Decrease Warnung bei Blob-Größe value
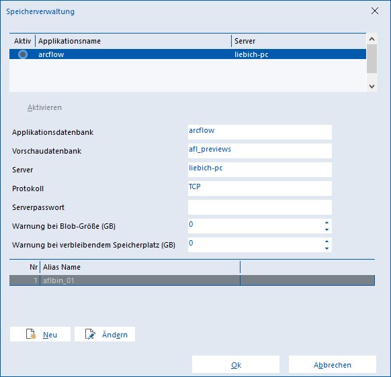Viewport: 391px width, 377px height. point(327,229)
